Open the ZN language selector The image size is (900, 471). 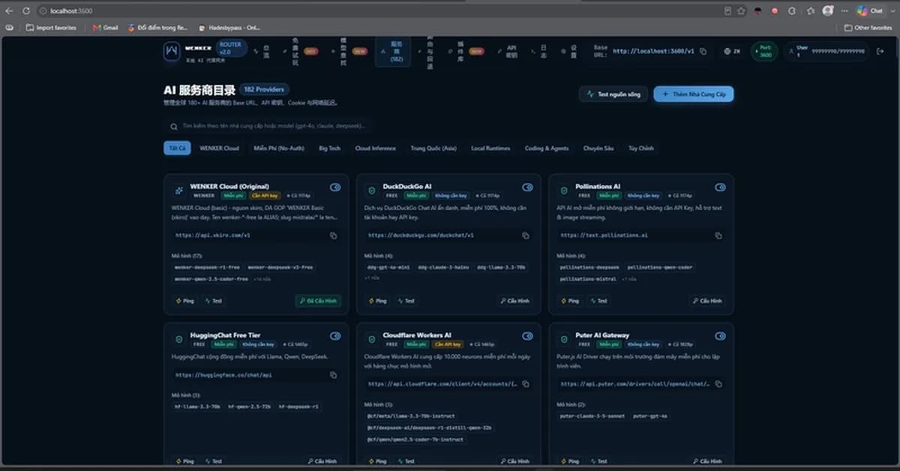pyautogui.click(x=732, y=52)
